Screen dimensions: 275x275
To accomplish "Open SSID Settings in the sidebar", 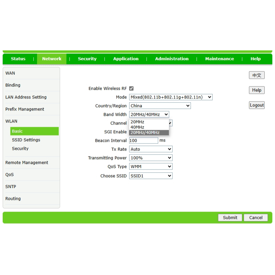I will click(26, 140).
